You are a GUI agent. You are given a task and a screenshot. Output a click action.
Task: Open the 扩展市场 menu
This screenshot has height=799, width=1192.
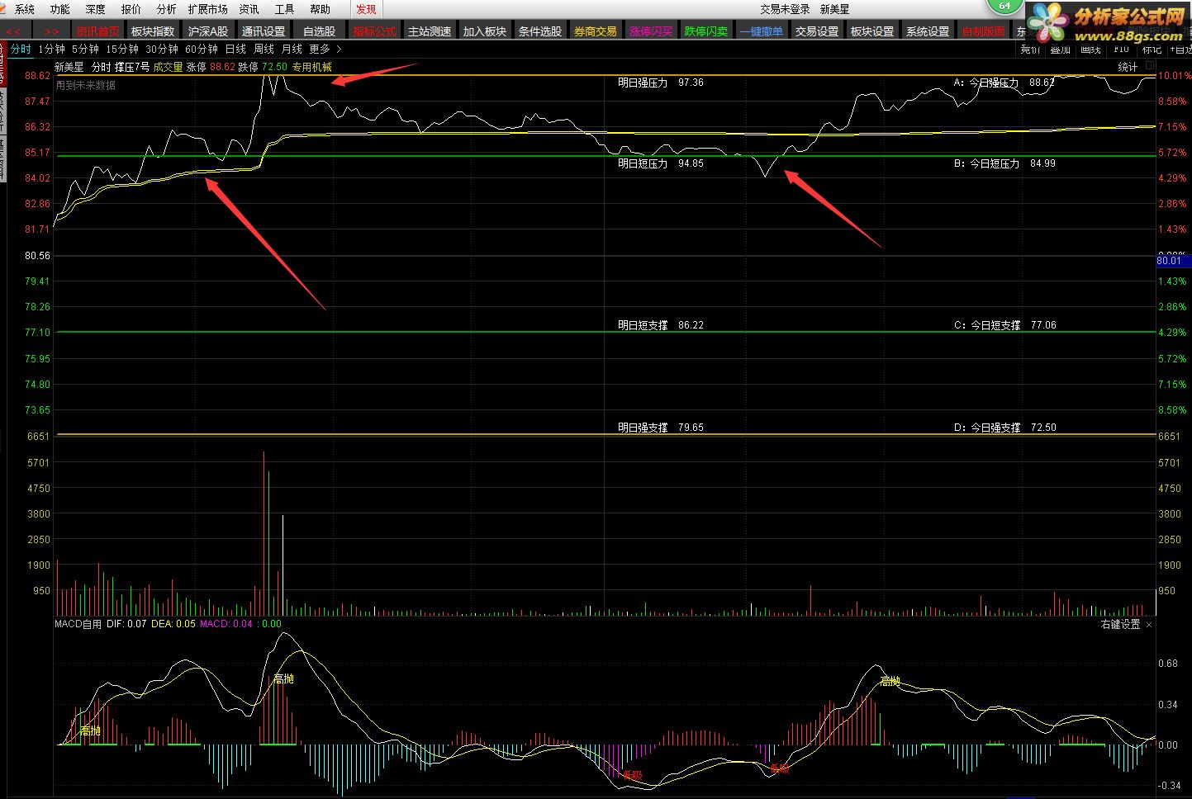pyautogui.click(x=207, y=9)
